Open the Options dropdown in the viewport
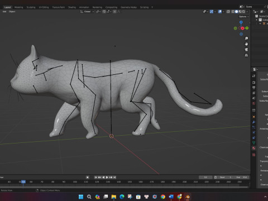268x201 pixels. tap(244, 17)
